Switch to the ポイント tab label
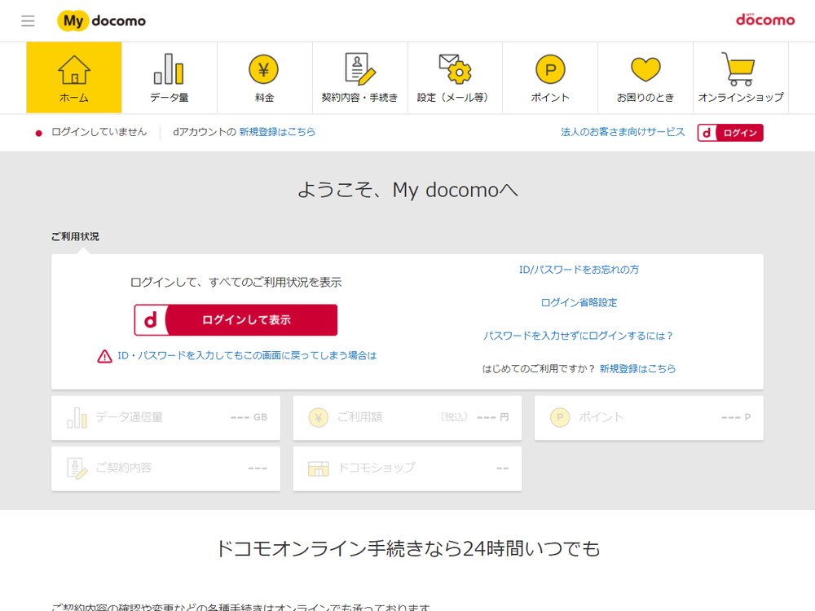This screenshot has height=611, width=815. 550,97
